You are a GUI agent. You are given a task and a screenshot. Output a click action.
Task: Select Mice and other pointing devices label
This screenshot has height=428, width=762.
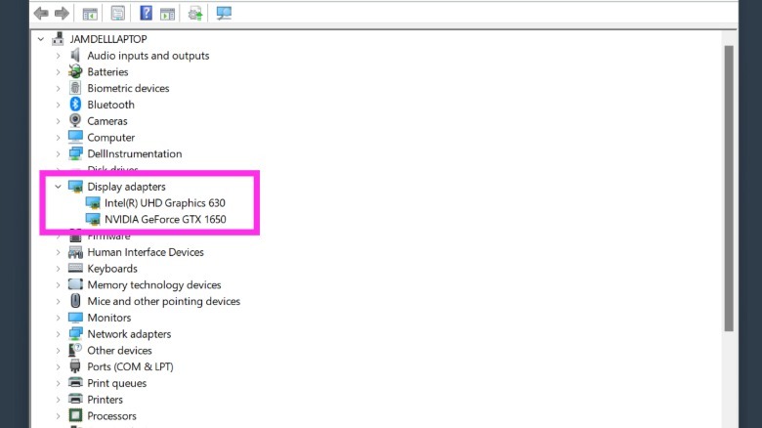tap(164, 302)
